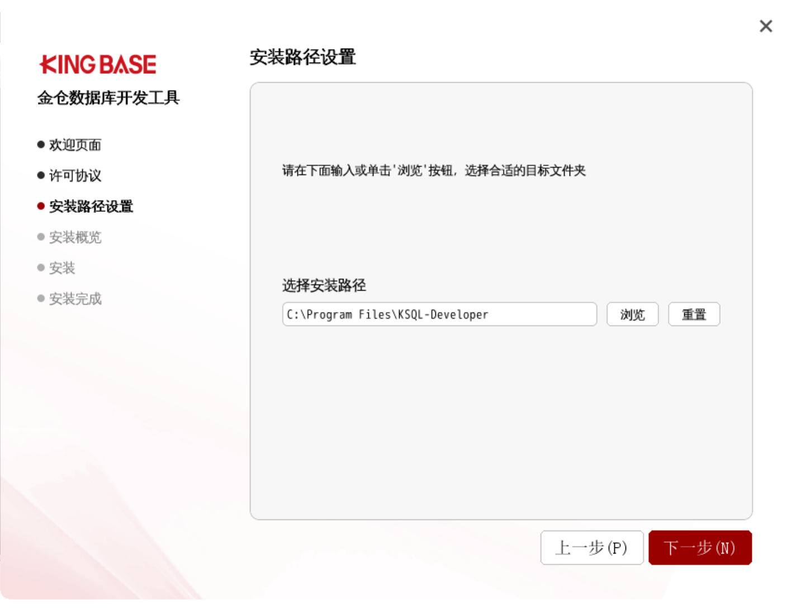
Task: Click the black bullet beside 欢迎页面
Action: click(x=41, y=145)
